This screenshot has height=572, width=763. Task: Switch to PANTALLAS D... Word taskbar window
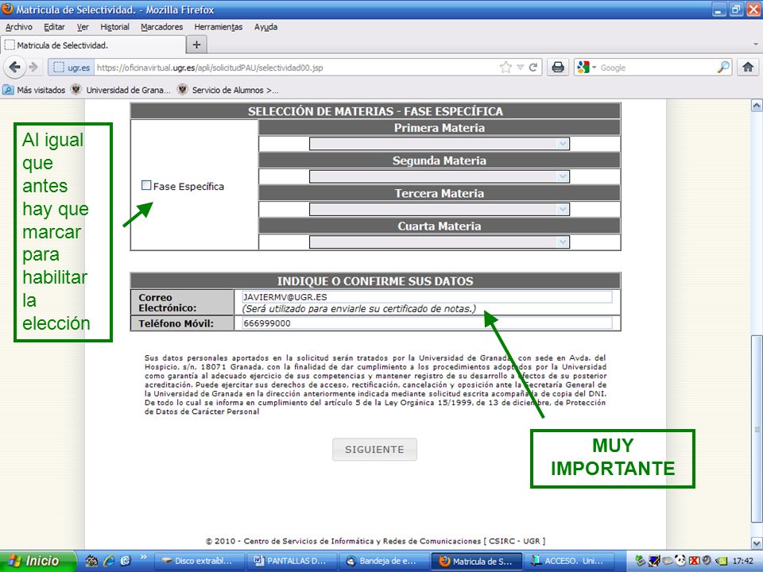point(293,561)
